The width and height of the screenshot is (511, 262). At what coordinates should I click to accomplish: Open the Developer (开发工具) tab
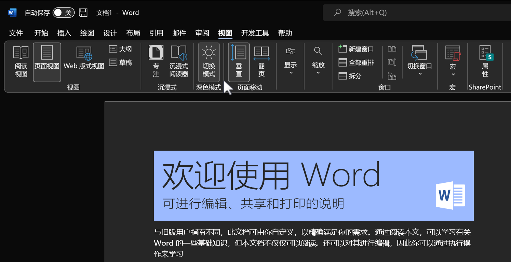click(255, 33)
